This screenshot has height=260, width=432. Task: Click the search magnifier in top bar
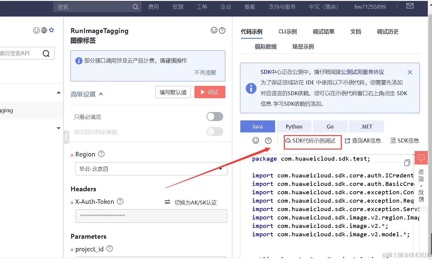136,7
